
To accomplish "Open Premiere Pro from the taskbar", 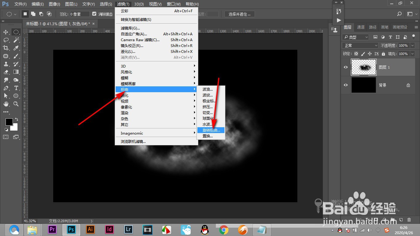I will pos(52,229).
